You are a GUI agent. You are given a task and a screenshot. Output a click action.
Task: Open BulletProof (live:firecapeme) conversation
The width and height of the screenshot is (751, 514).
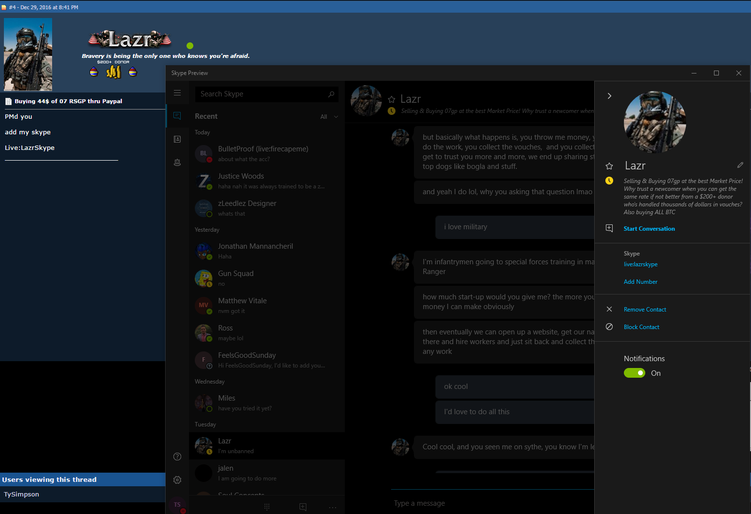point(267,154)
